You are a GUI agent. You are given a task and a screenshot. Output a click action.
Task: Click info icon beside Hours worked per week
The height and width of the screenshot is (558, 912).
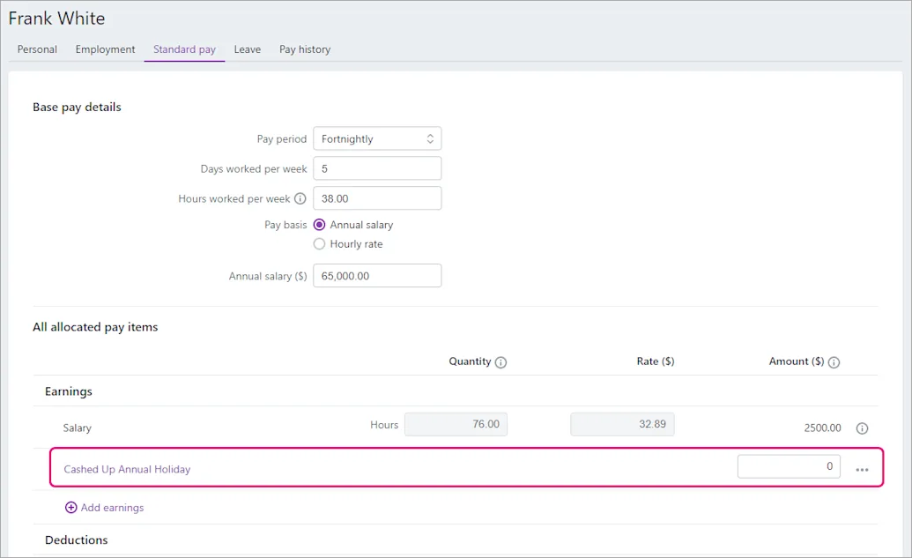(300, 199)
